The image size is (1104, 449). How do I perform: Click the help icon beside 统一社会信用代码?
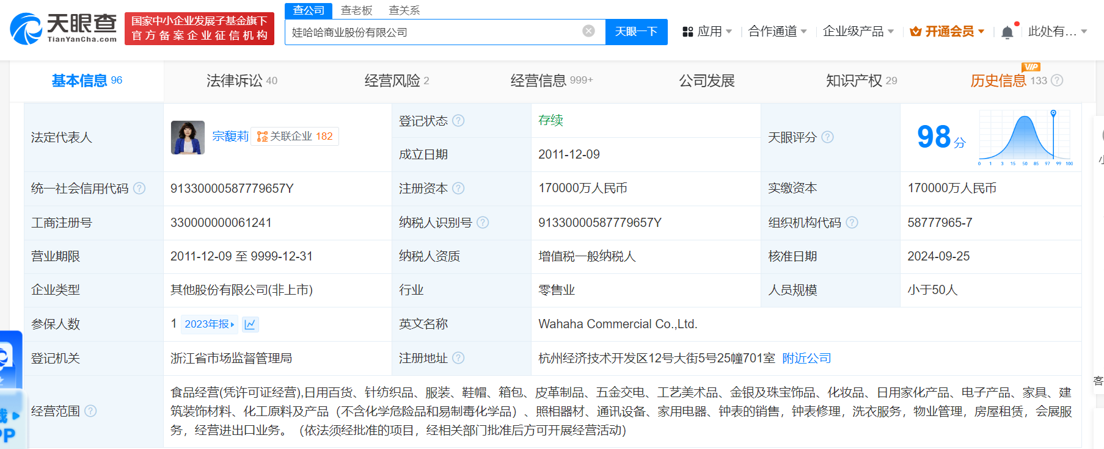point(139,189)
